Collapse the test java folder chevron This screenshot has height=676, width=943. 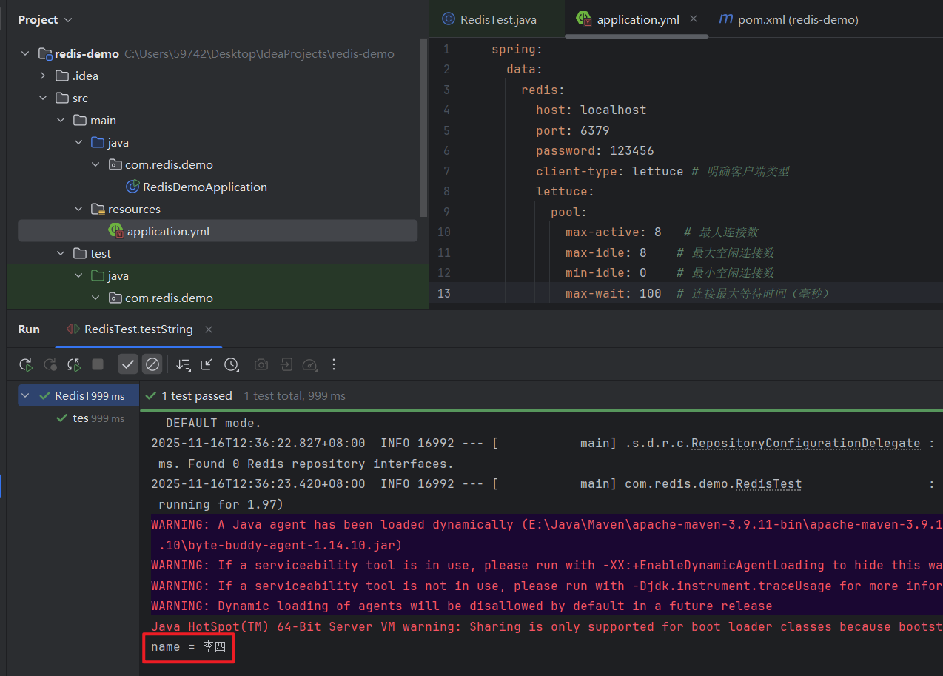79,276
